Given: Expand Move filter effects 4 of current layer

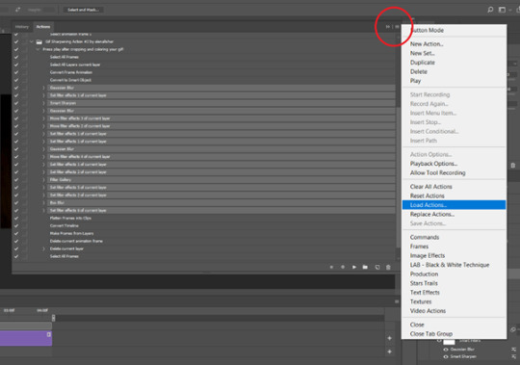Looking at the screenshot, I should pyautogui.click(x=43, y=157).
